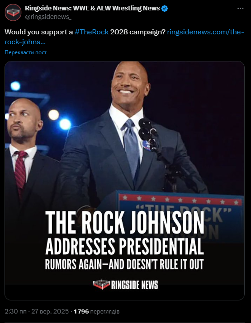Click the starred podium sign behind headline

tap(180, 216)
